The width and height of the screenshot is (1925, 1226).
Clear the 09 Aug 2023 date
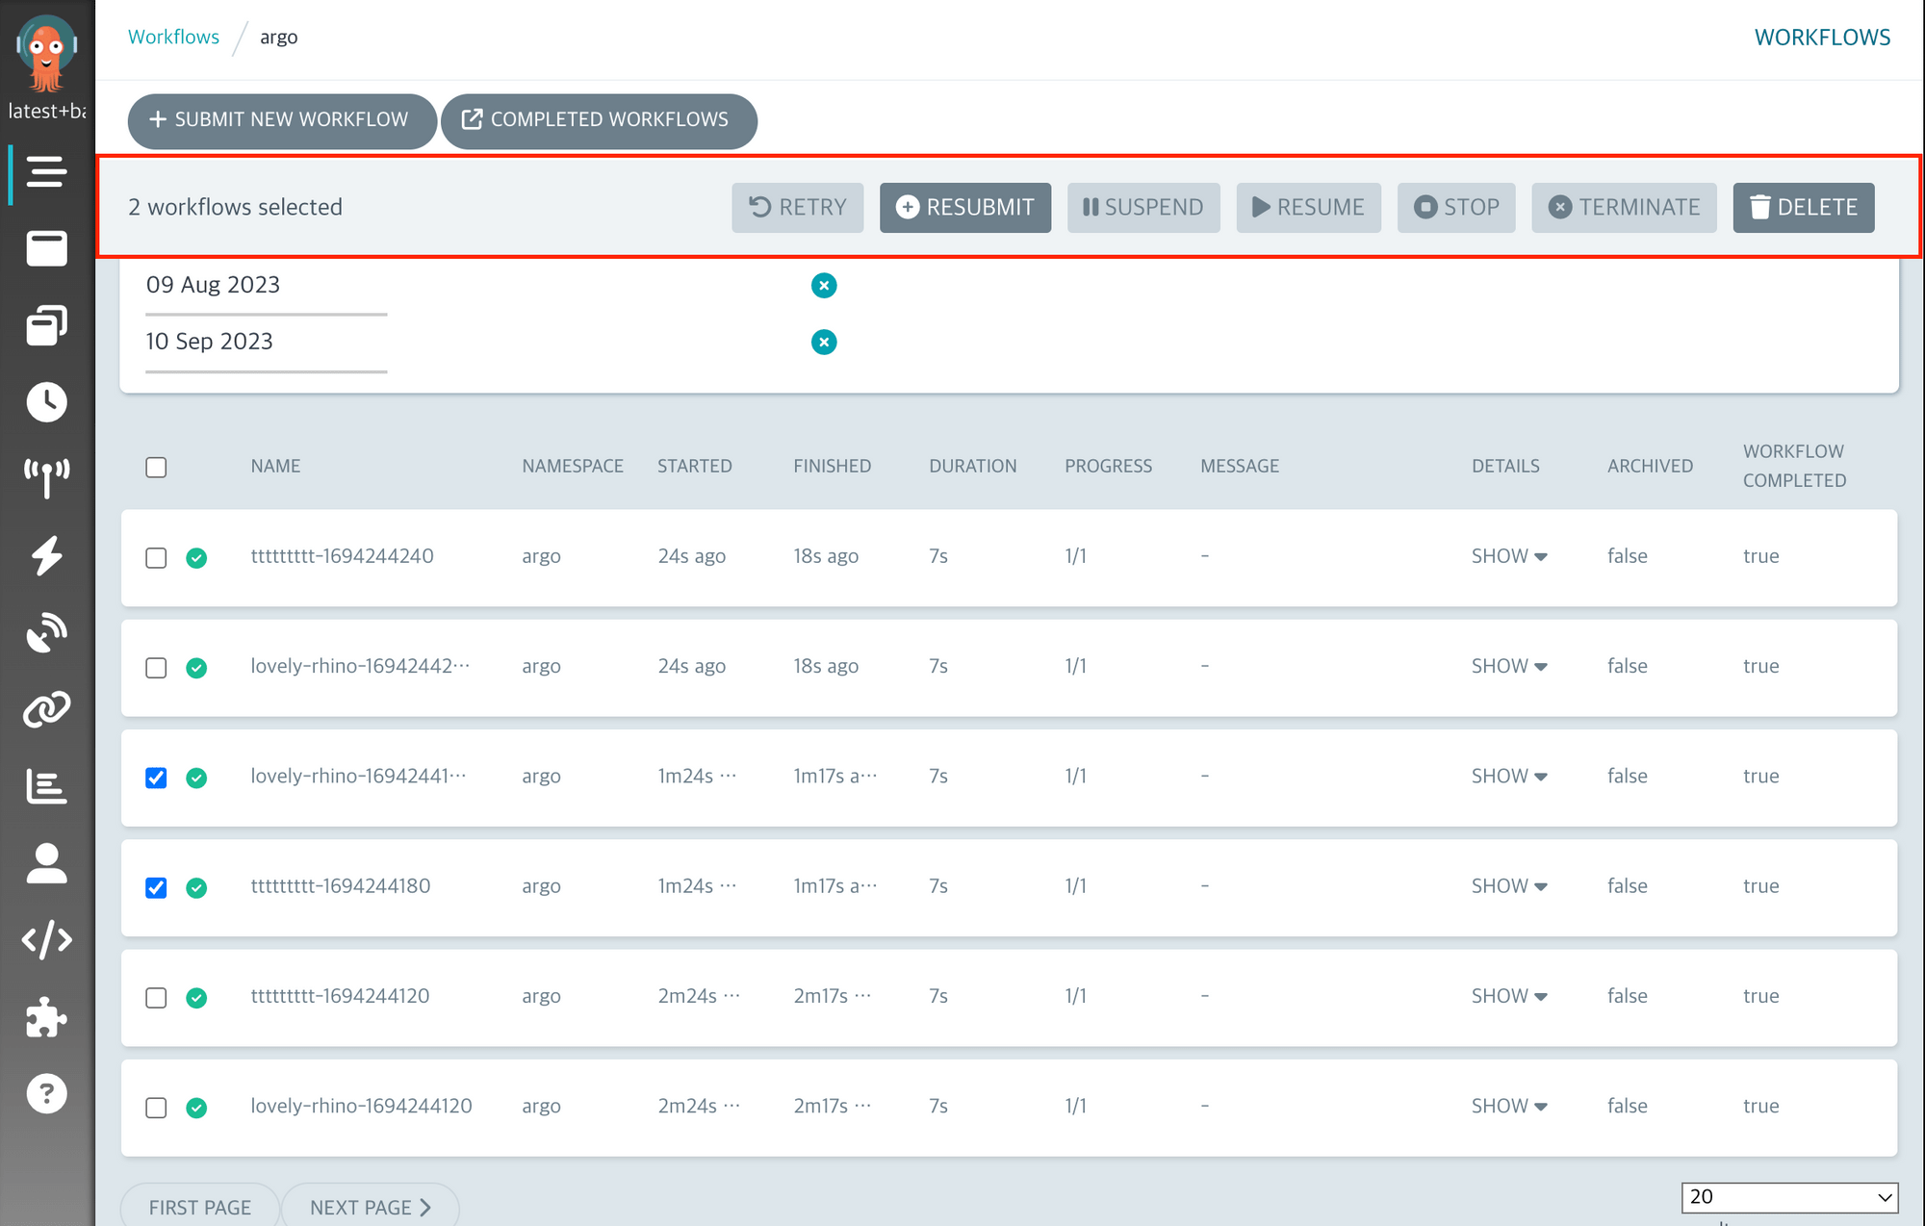[824, 285]
